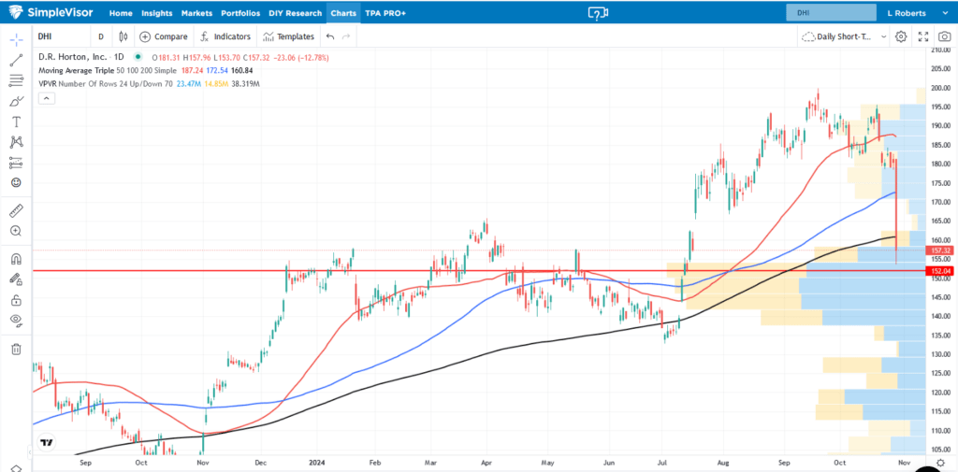Open the Portfolios tab
The height and width of the screenshot is (472, 958).
click(x=240, y=13)
